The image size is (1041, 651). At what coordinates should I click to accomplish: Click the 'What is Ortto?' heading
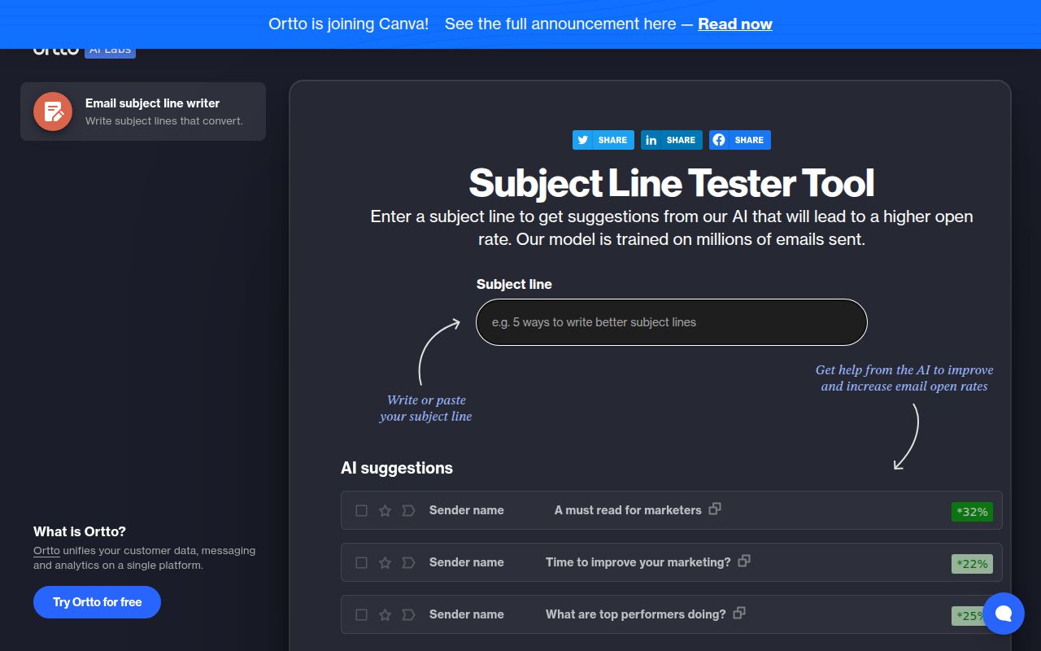[x=80, y=531]
